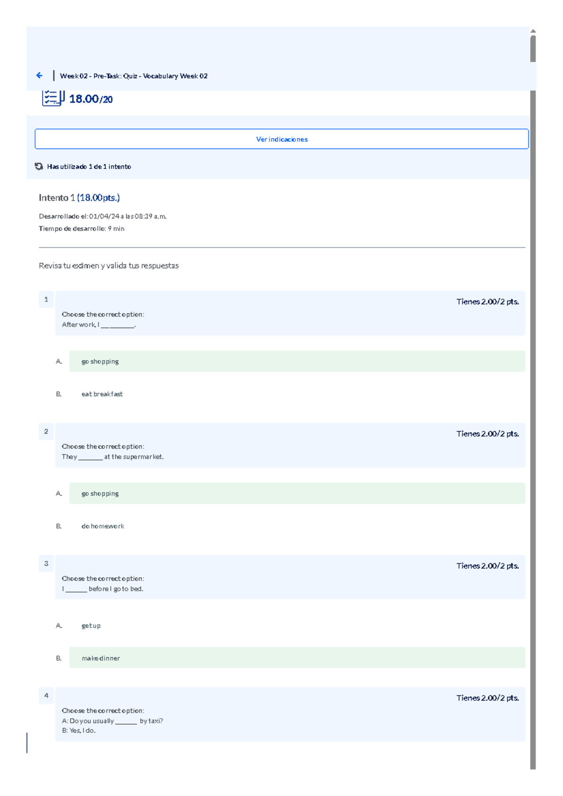Click the Intento 1 (18.00pts.) heading
Viewport: 563px width, 796px height.
click(x=79, y=198)
